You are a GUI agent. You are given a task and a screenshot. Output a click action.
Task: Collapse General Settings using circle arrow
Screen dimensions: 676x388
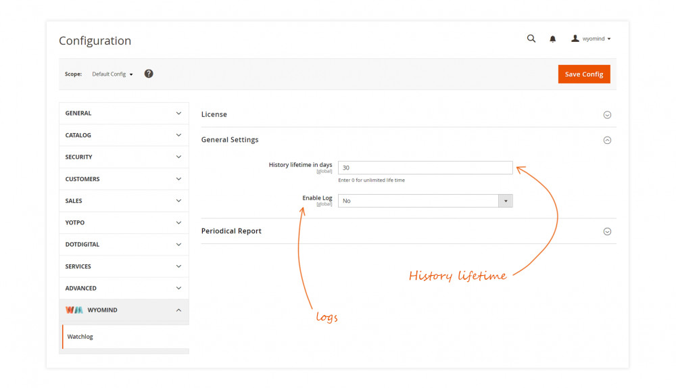(607, 140)
